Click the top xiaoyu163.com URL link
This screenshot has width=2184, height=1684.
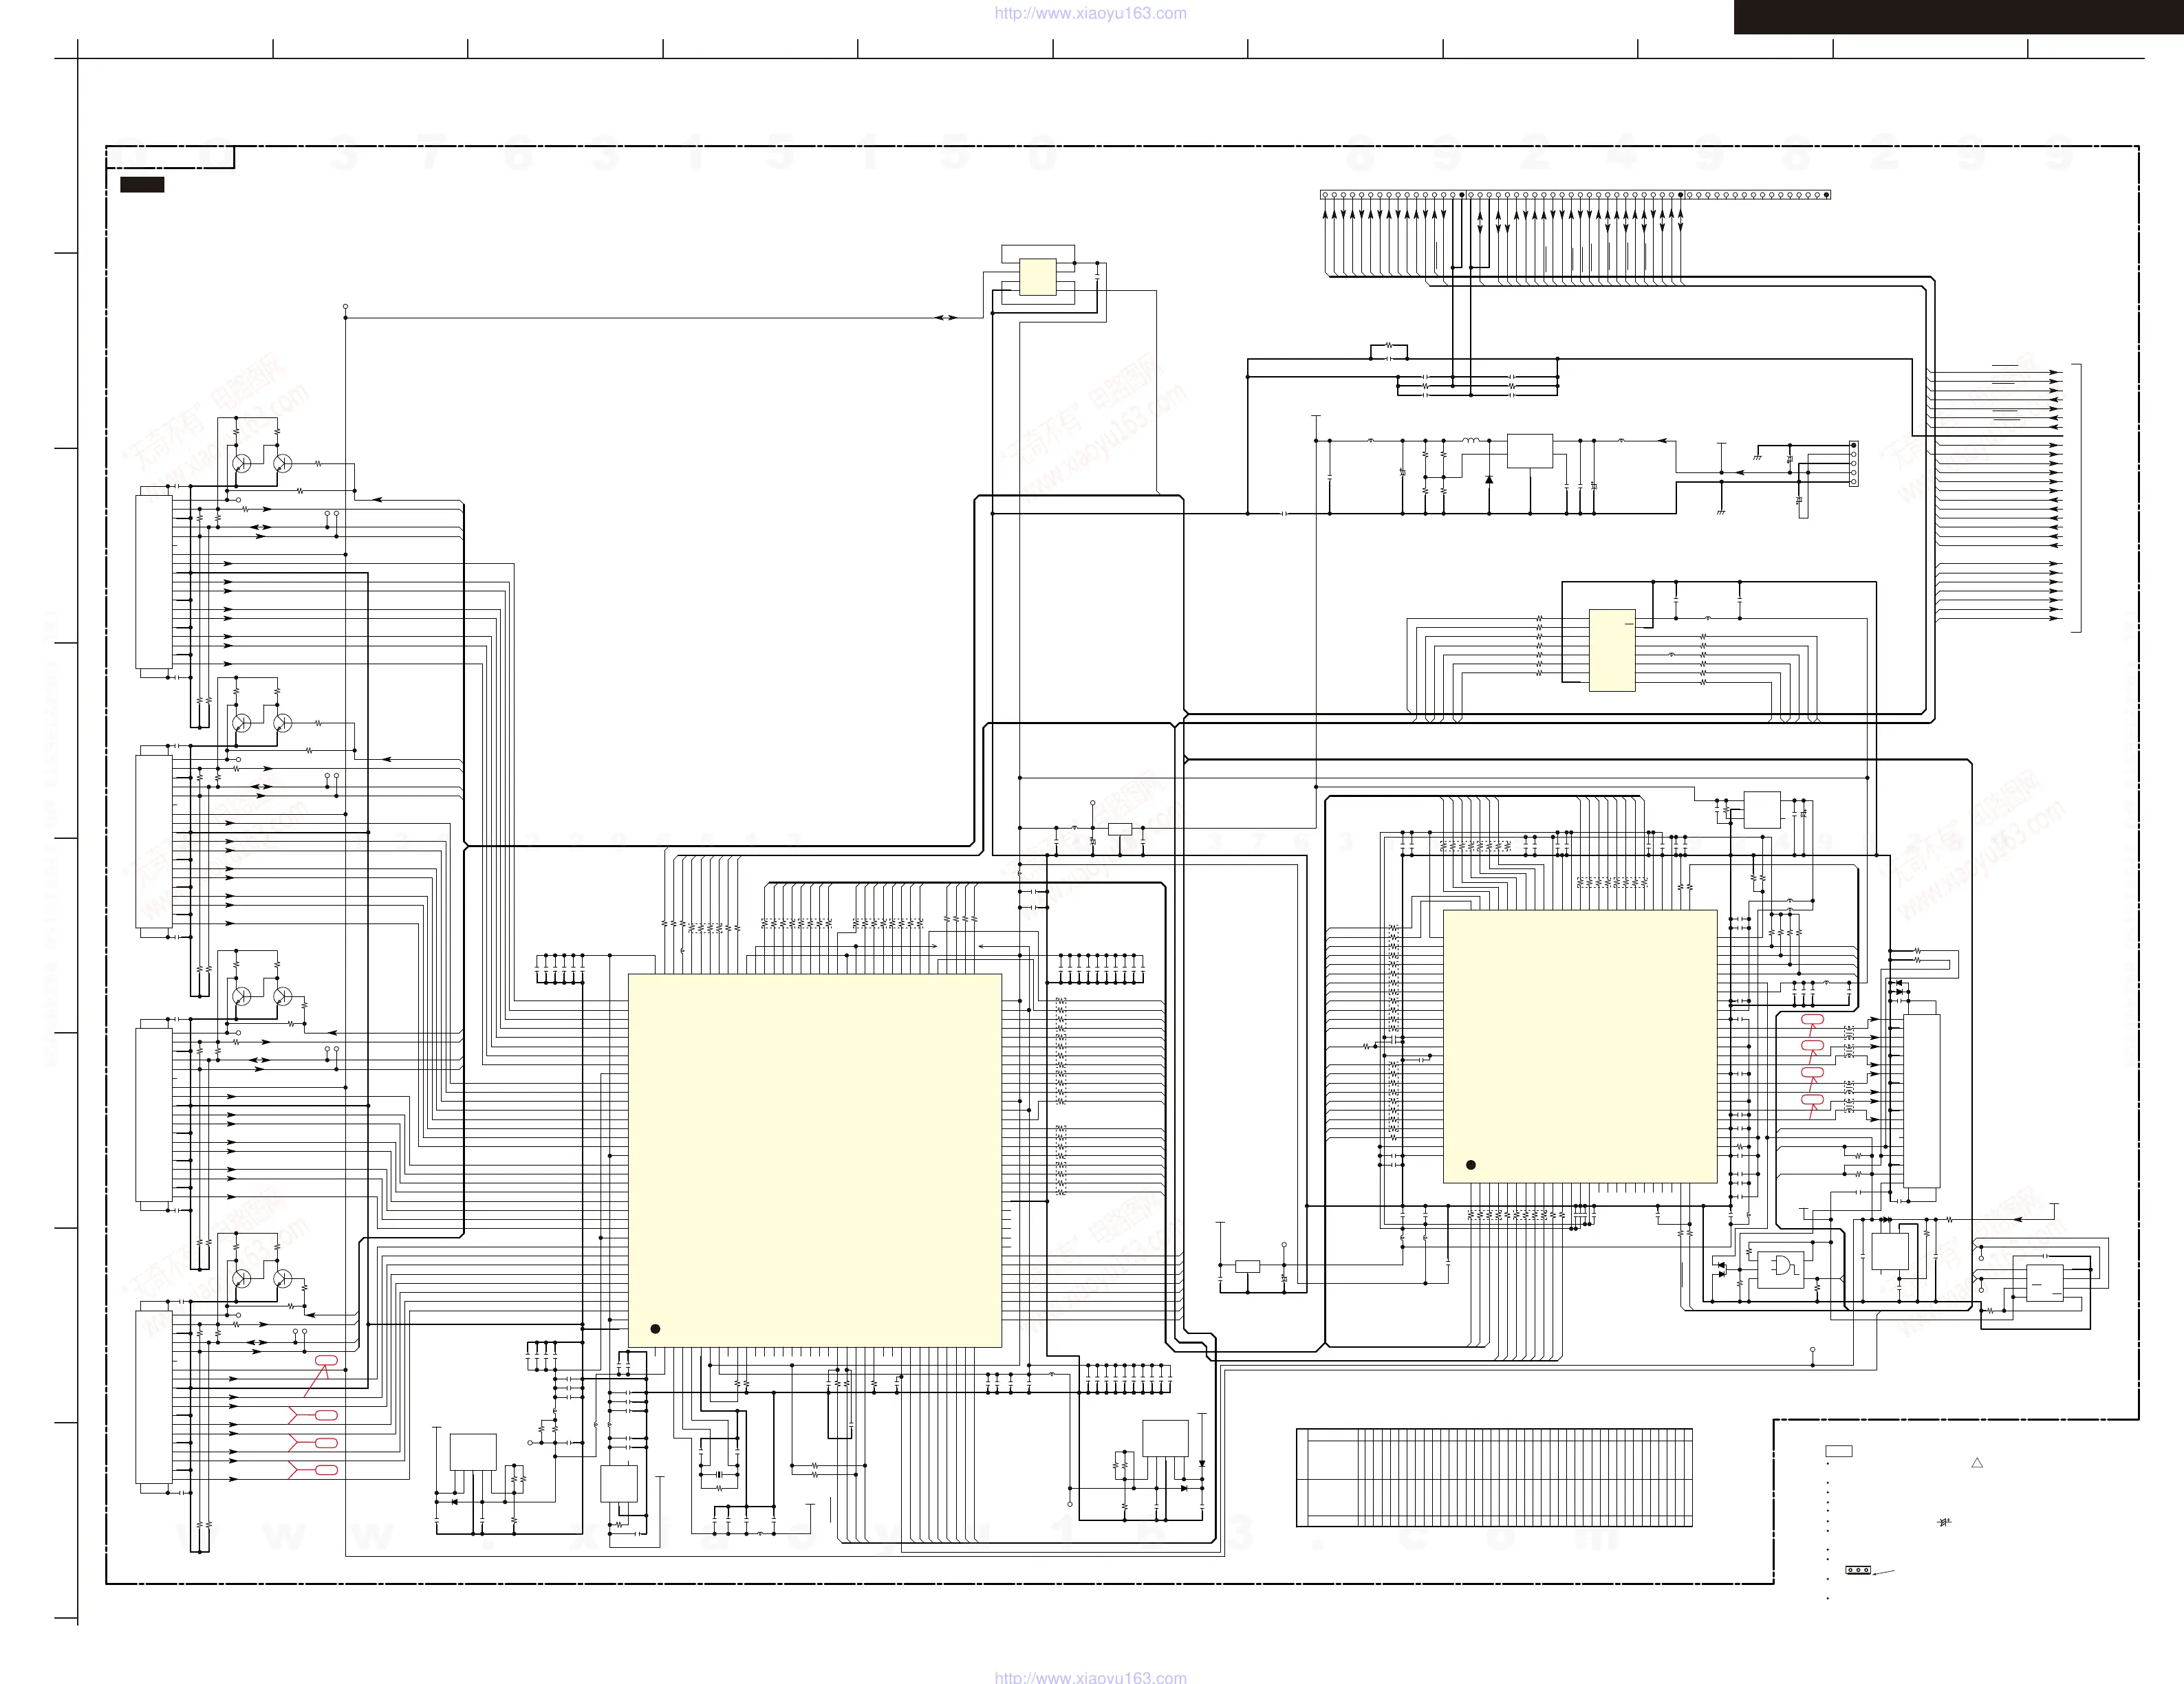1090,13
